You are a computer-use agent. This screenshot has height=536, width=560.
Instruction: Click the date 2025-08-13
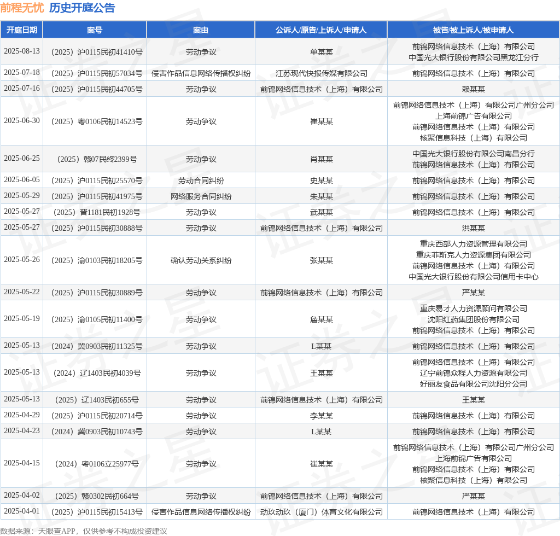[x=22, y=51]
